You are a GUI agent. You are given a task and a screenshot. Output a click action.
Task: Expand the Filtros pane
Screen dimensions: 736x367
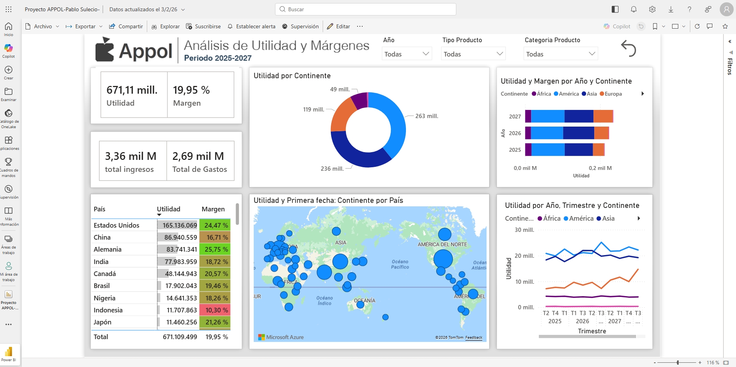tap(730, 41)
